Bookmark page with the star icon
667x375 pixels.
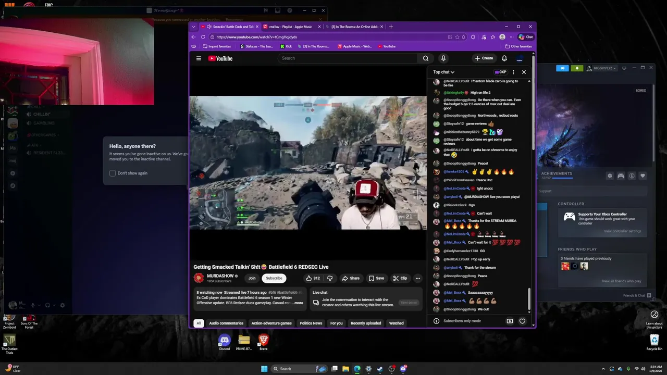pos(457,37)
